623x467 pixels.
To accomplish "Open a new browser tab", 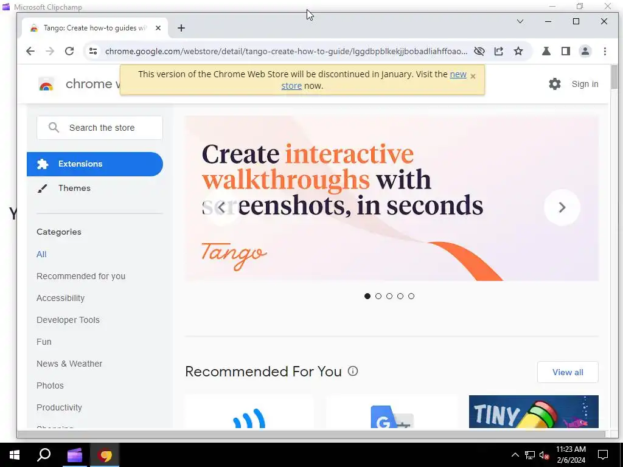I will coord(181,28).
